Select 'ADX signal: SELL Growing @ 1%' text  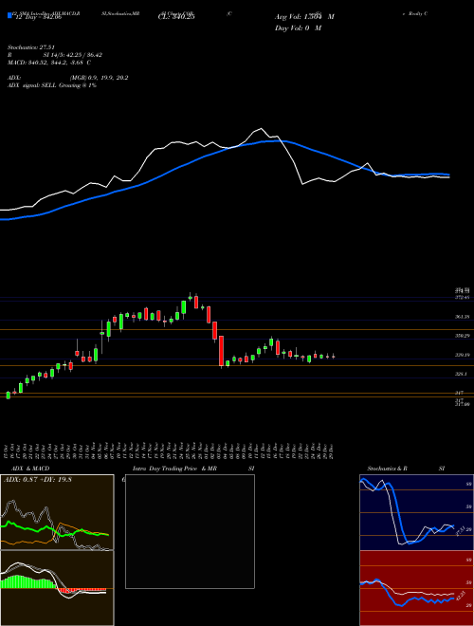52,85
